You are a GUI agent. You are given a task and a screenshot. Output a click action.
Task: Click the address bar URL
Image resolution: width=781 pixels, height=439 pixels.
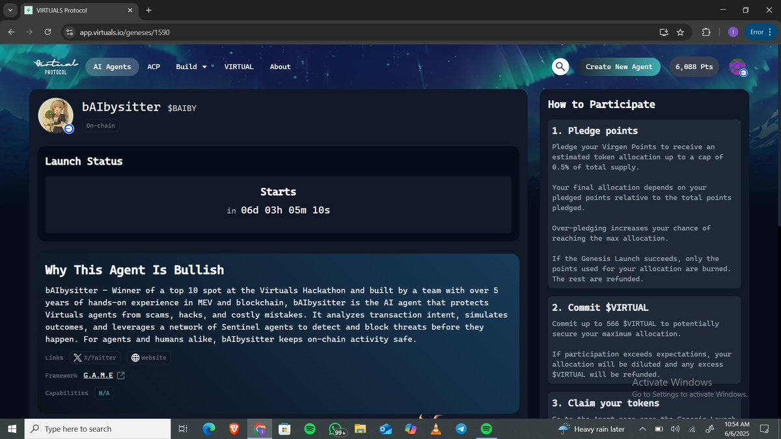[125, 32]
